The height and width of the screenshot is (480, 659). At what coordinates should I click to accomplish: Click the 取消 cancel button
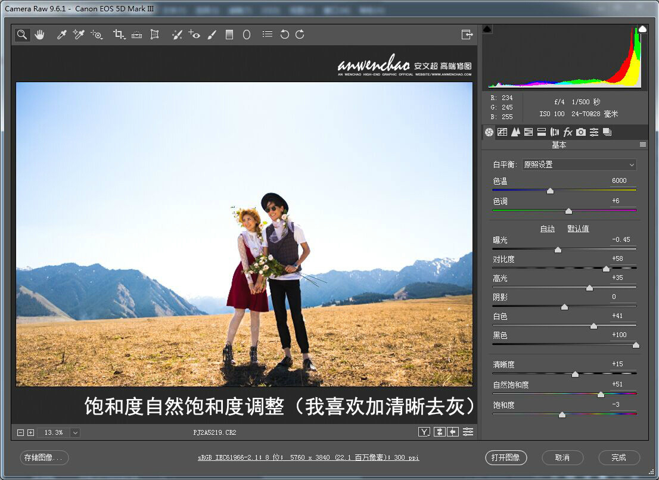coord(562,458)
